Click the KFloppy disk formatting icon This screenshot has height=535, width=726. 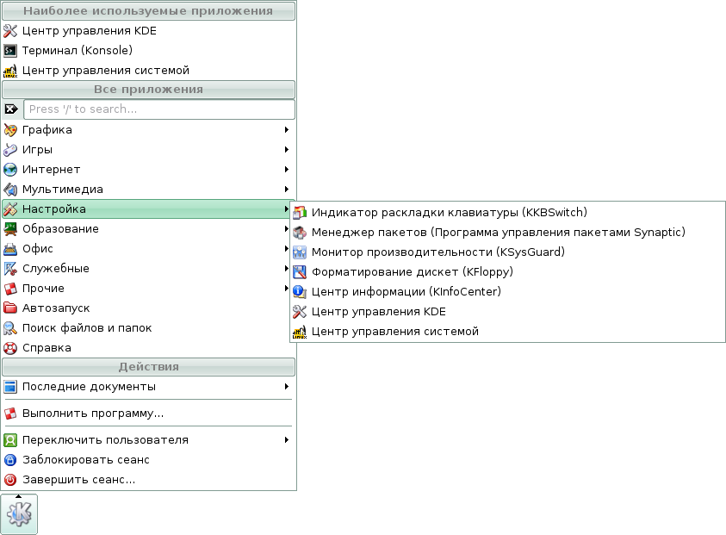tap(300, 272)
